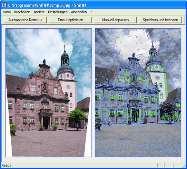
Task: Click the Ready text in the status bar
Action: click(x=6, y=165)
